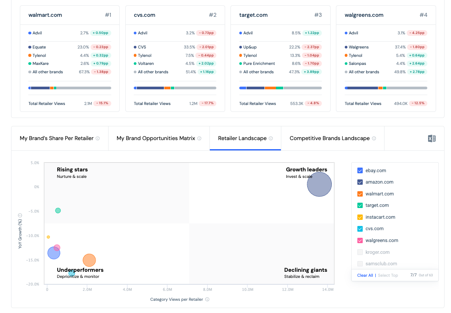Open info icon beside Competitive Brands Landscape

click(374, 139)
